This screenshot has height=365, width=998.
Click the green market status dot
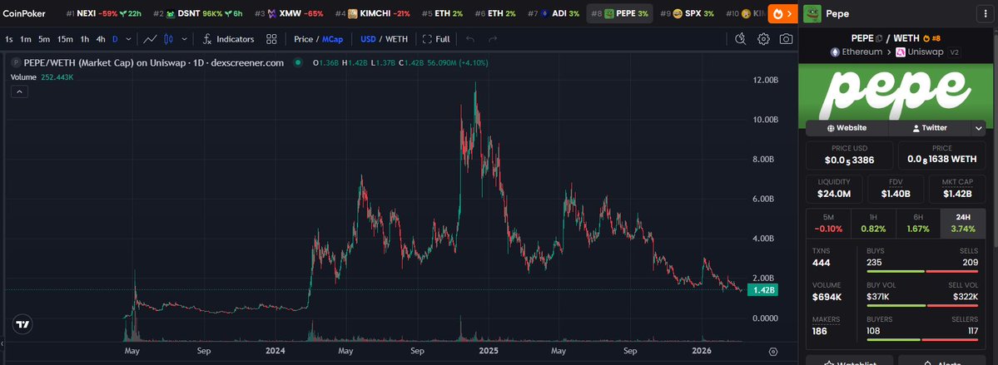coord(297,63)
